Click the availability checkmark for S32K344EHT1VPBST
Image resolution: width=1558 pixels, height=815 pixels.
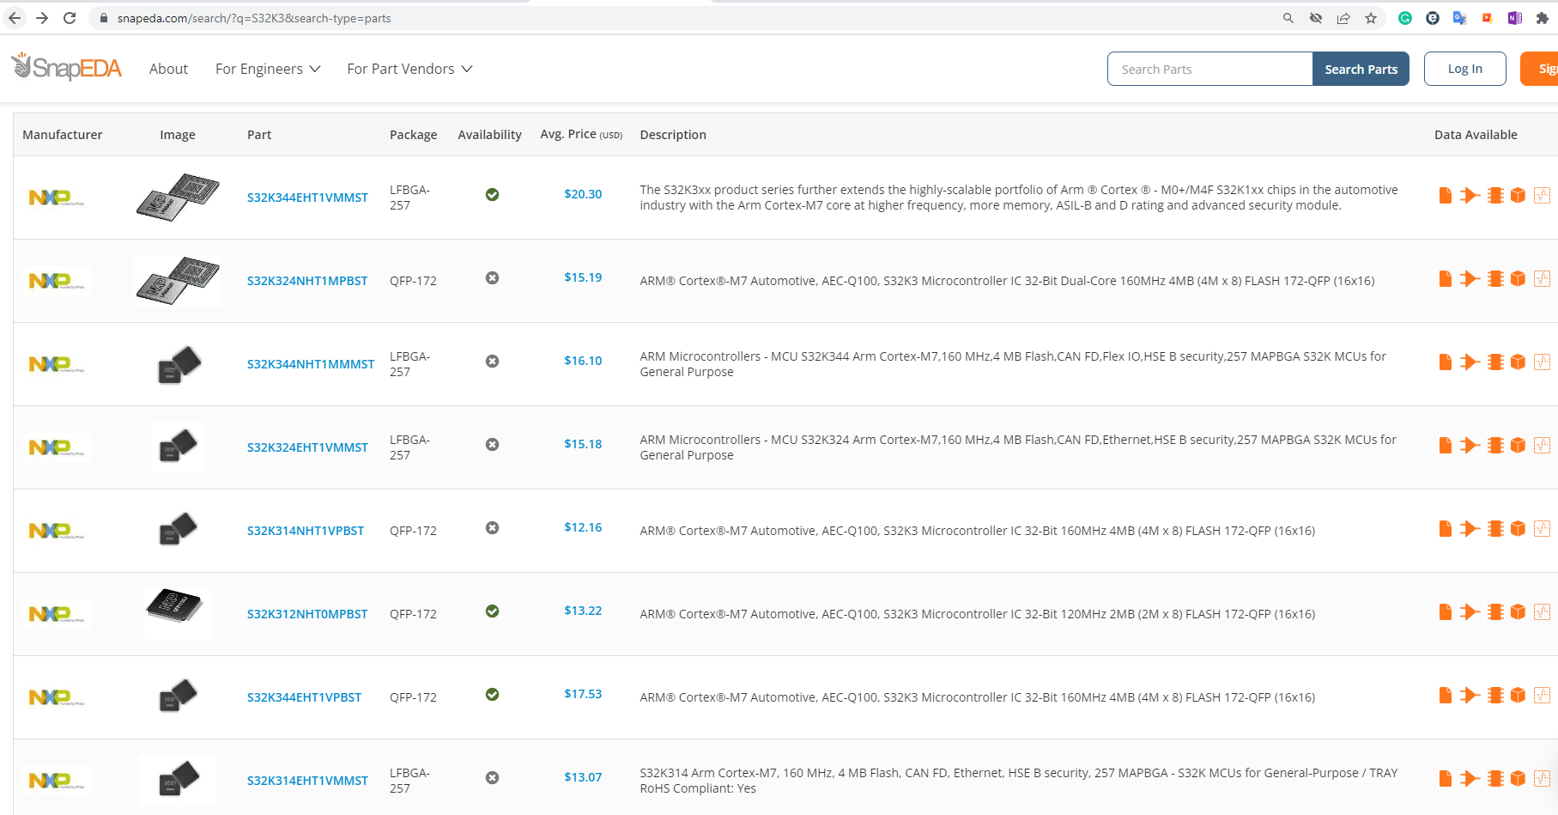(492, 694)
